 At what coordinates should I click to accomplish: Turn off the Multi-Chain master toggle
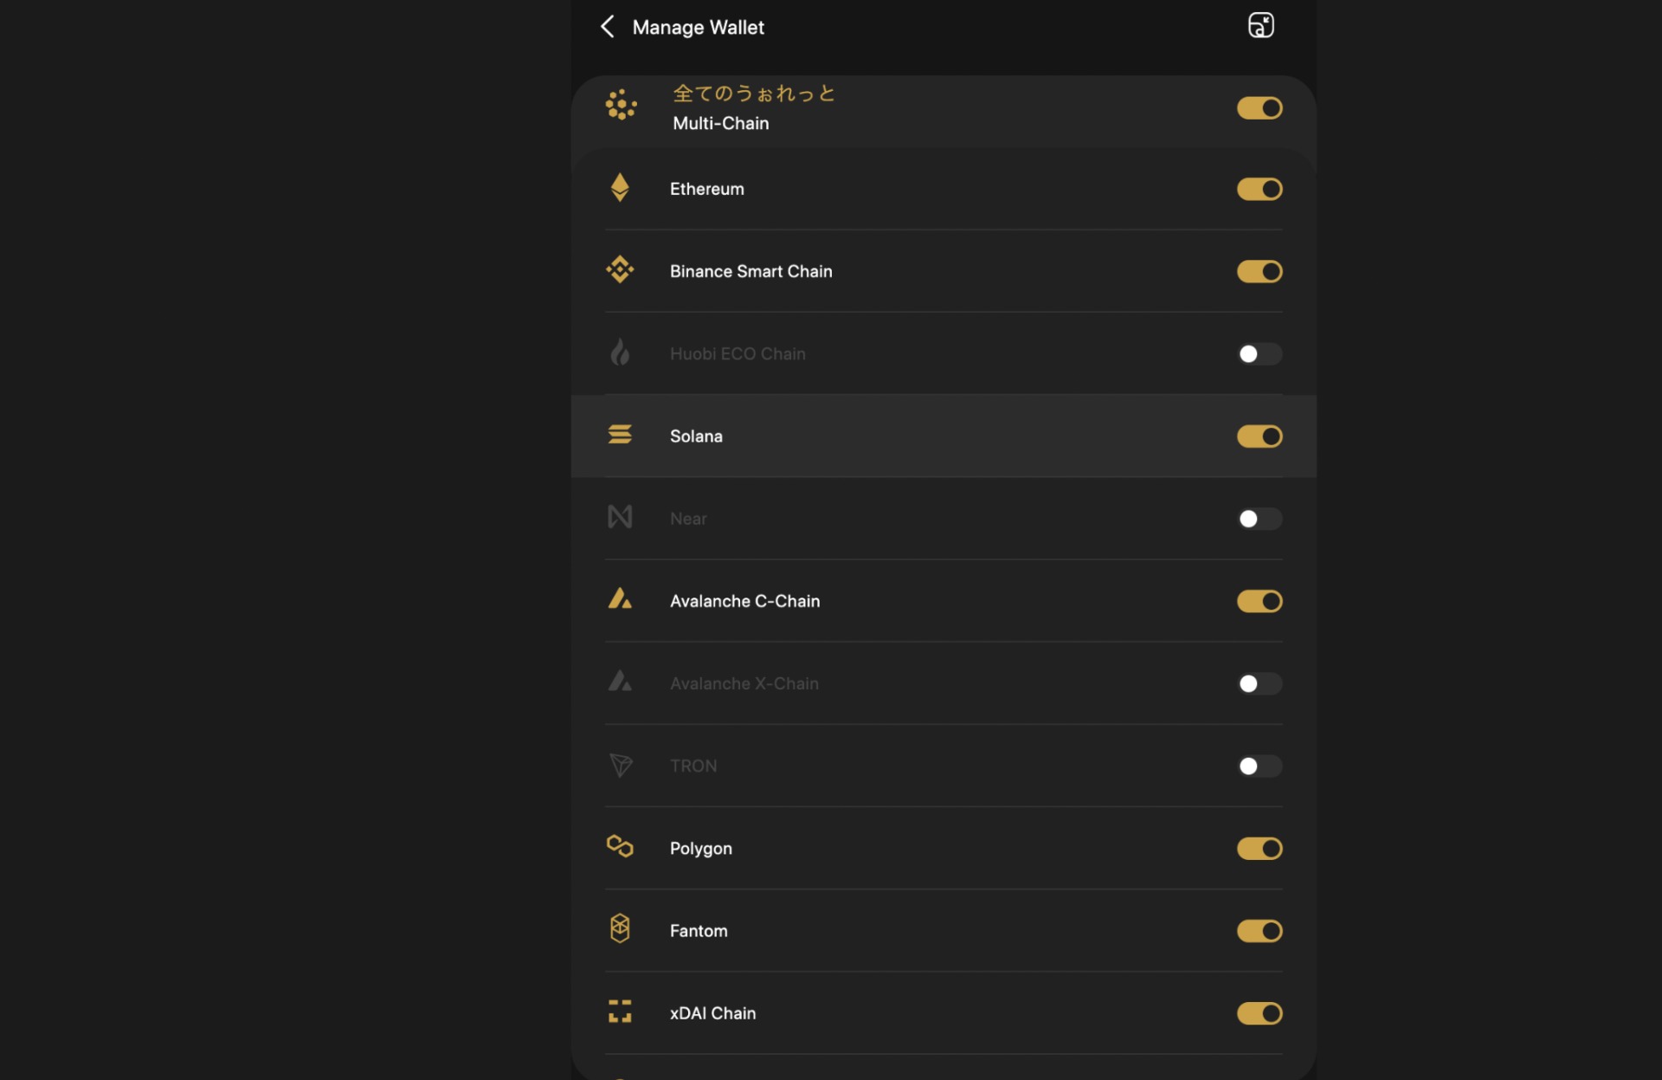point(1259,108)
